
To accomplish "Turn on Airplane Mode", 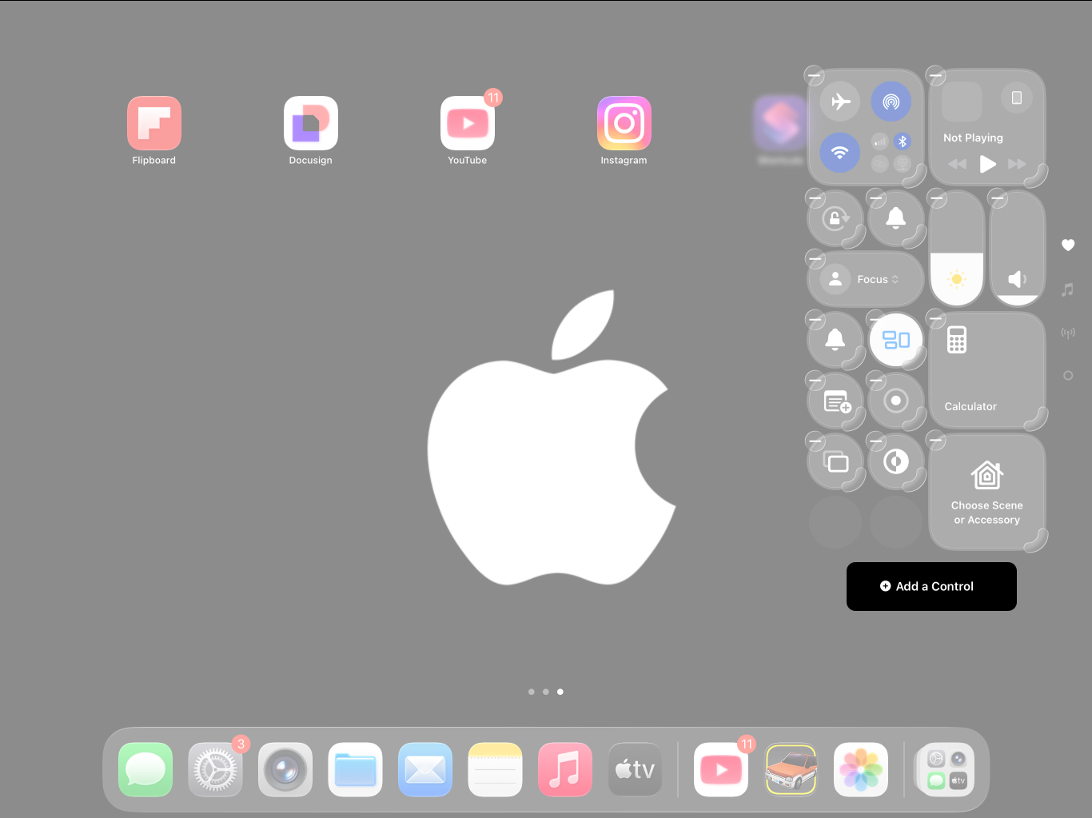I will tap(839, 101).
